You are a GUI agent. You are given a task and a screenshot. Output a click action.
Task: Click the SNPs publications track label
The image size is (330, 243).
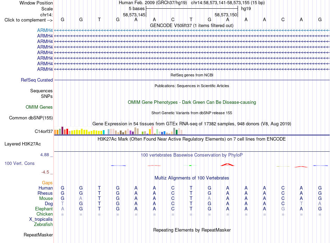pyautogui.click(x=47, y=96)
